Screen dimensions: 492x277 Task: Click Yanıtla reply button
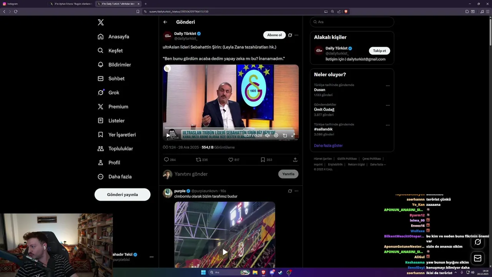[288, 174]
